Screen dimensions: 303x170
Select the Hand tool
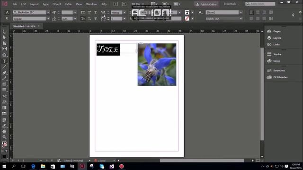(4, 131)
